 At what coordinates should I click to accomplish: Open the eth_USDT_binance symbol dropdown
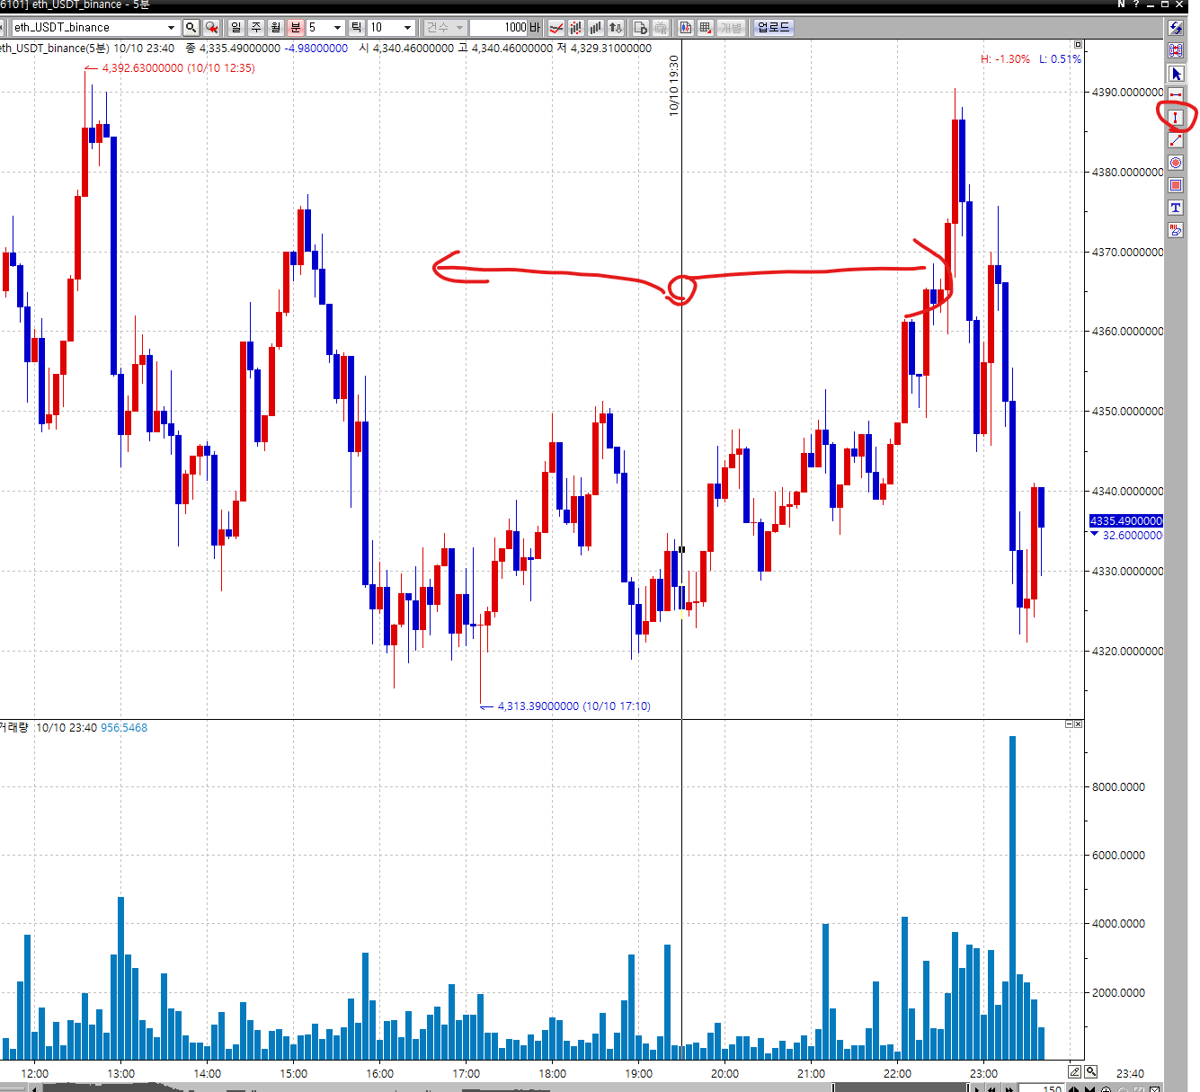pos(171,28)
